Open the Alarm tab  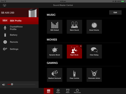68,91
